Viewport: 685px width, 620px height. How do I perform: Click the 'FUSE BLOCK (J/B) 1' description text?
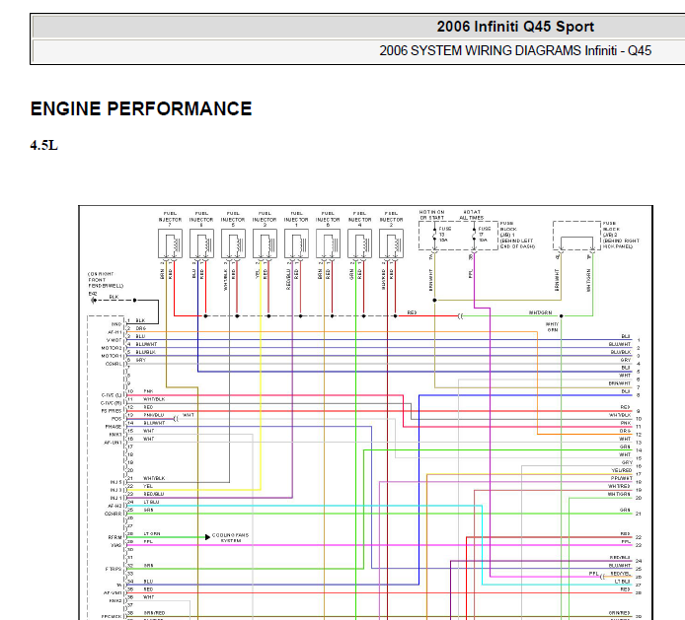click(517, 235)
